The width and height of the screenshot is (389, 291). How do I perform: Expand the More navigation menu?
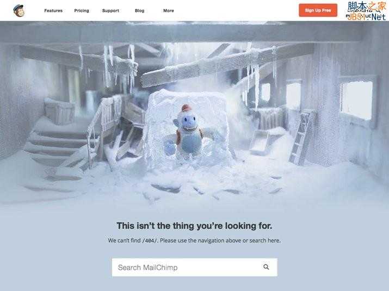click(x=169, y=11)
